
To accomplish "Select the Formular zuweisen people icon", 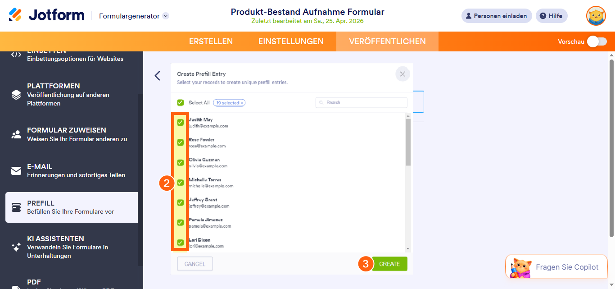I will pyautogui.click(x=16, y=134).
